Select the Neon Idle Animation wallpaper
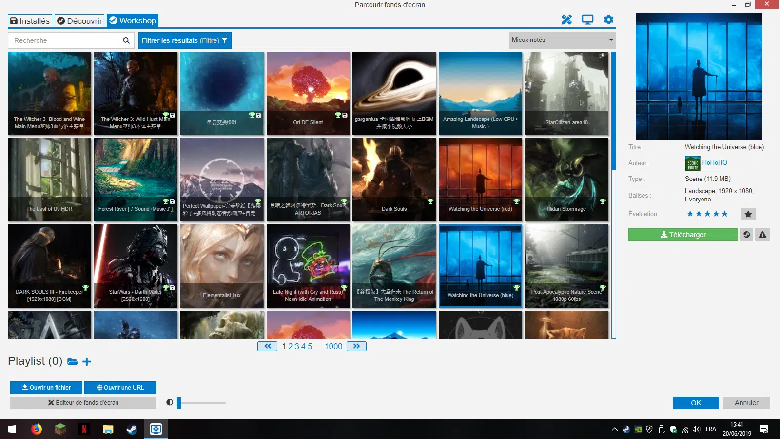This screenshot has width=780, height=439. point(308,266)
